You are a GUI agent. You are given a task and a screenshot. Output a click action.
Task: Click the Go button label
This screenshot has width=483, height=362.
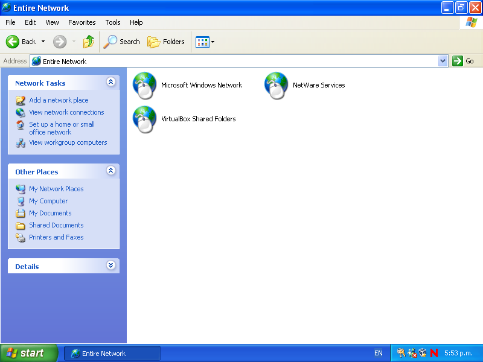click(x=470, y=61)
